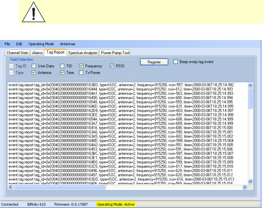The image size is (264, 208).
Task: Select the tag report row ending 16418
Action: [x=121, y=128]
